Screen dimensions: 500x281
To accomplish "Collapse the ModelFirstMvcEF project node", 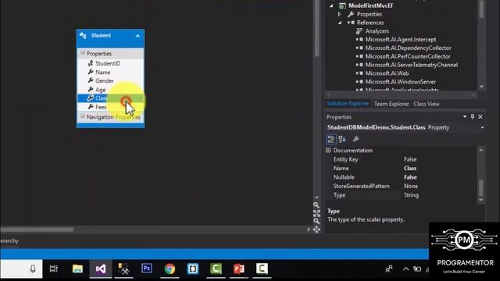I will coord(331,5).
